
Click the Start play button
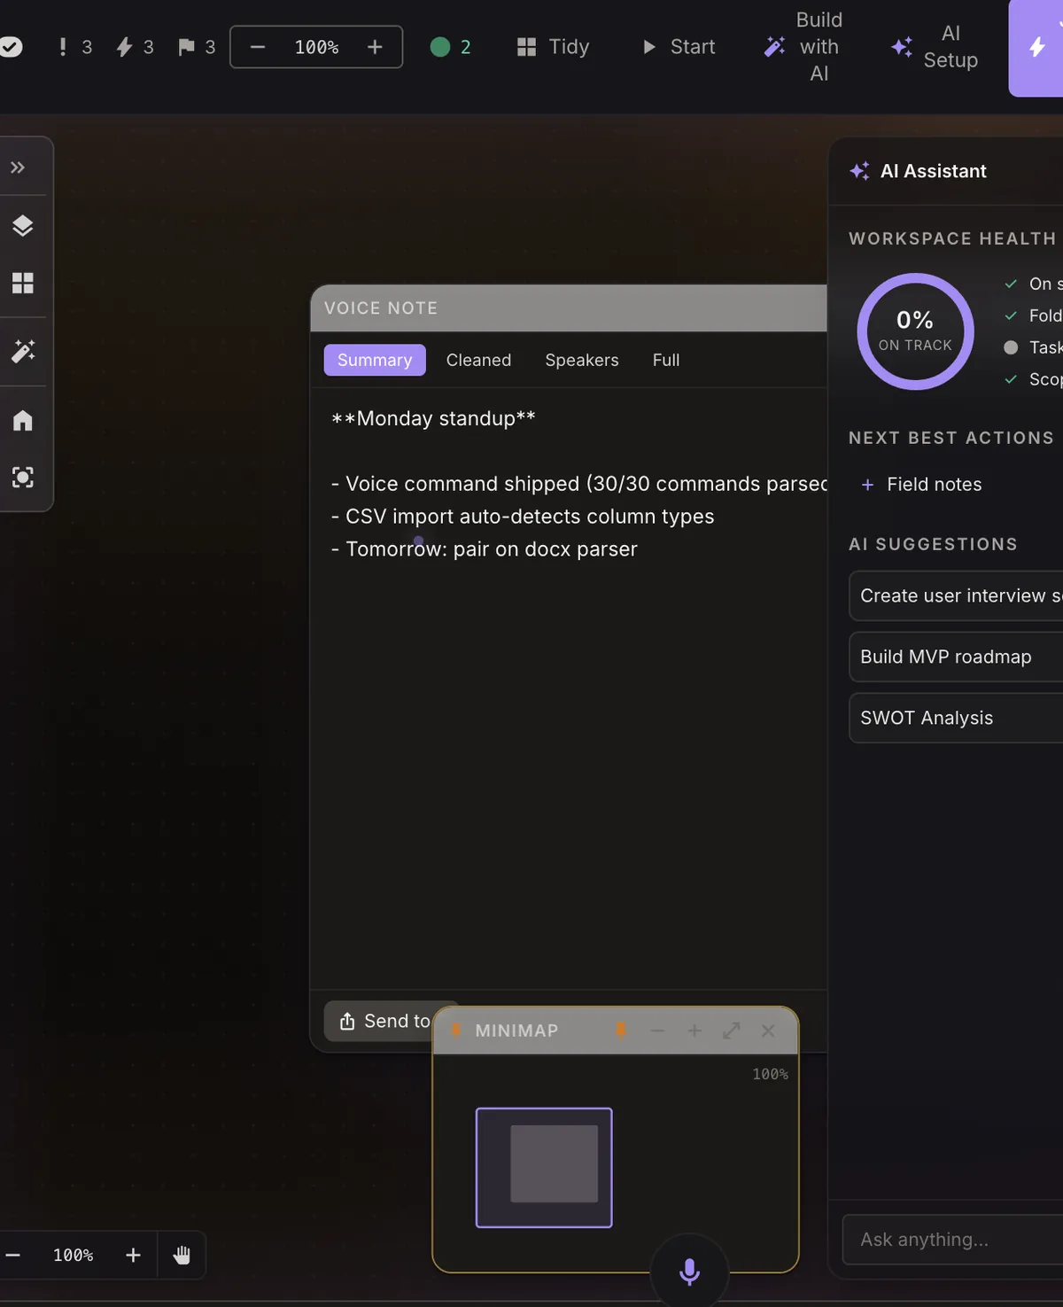point(679,47)
